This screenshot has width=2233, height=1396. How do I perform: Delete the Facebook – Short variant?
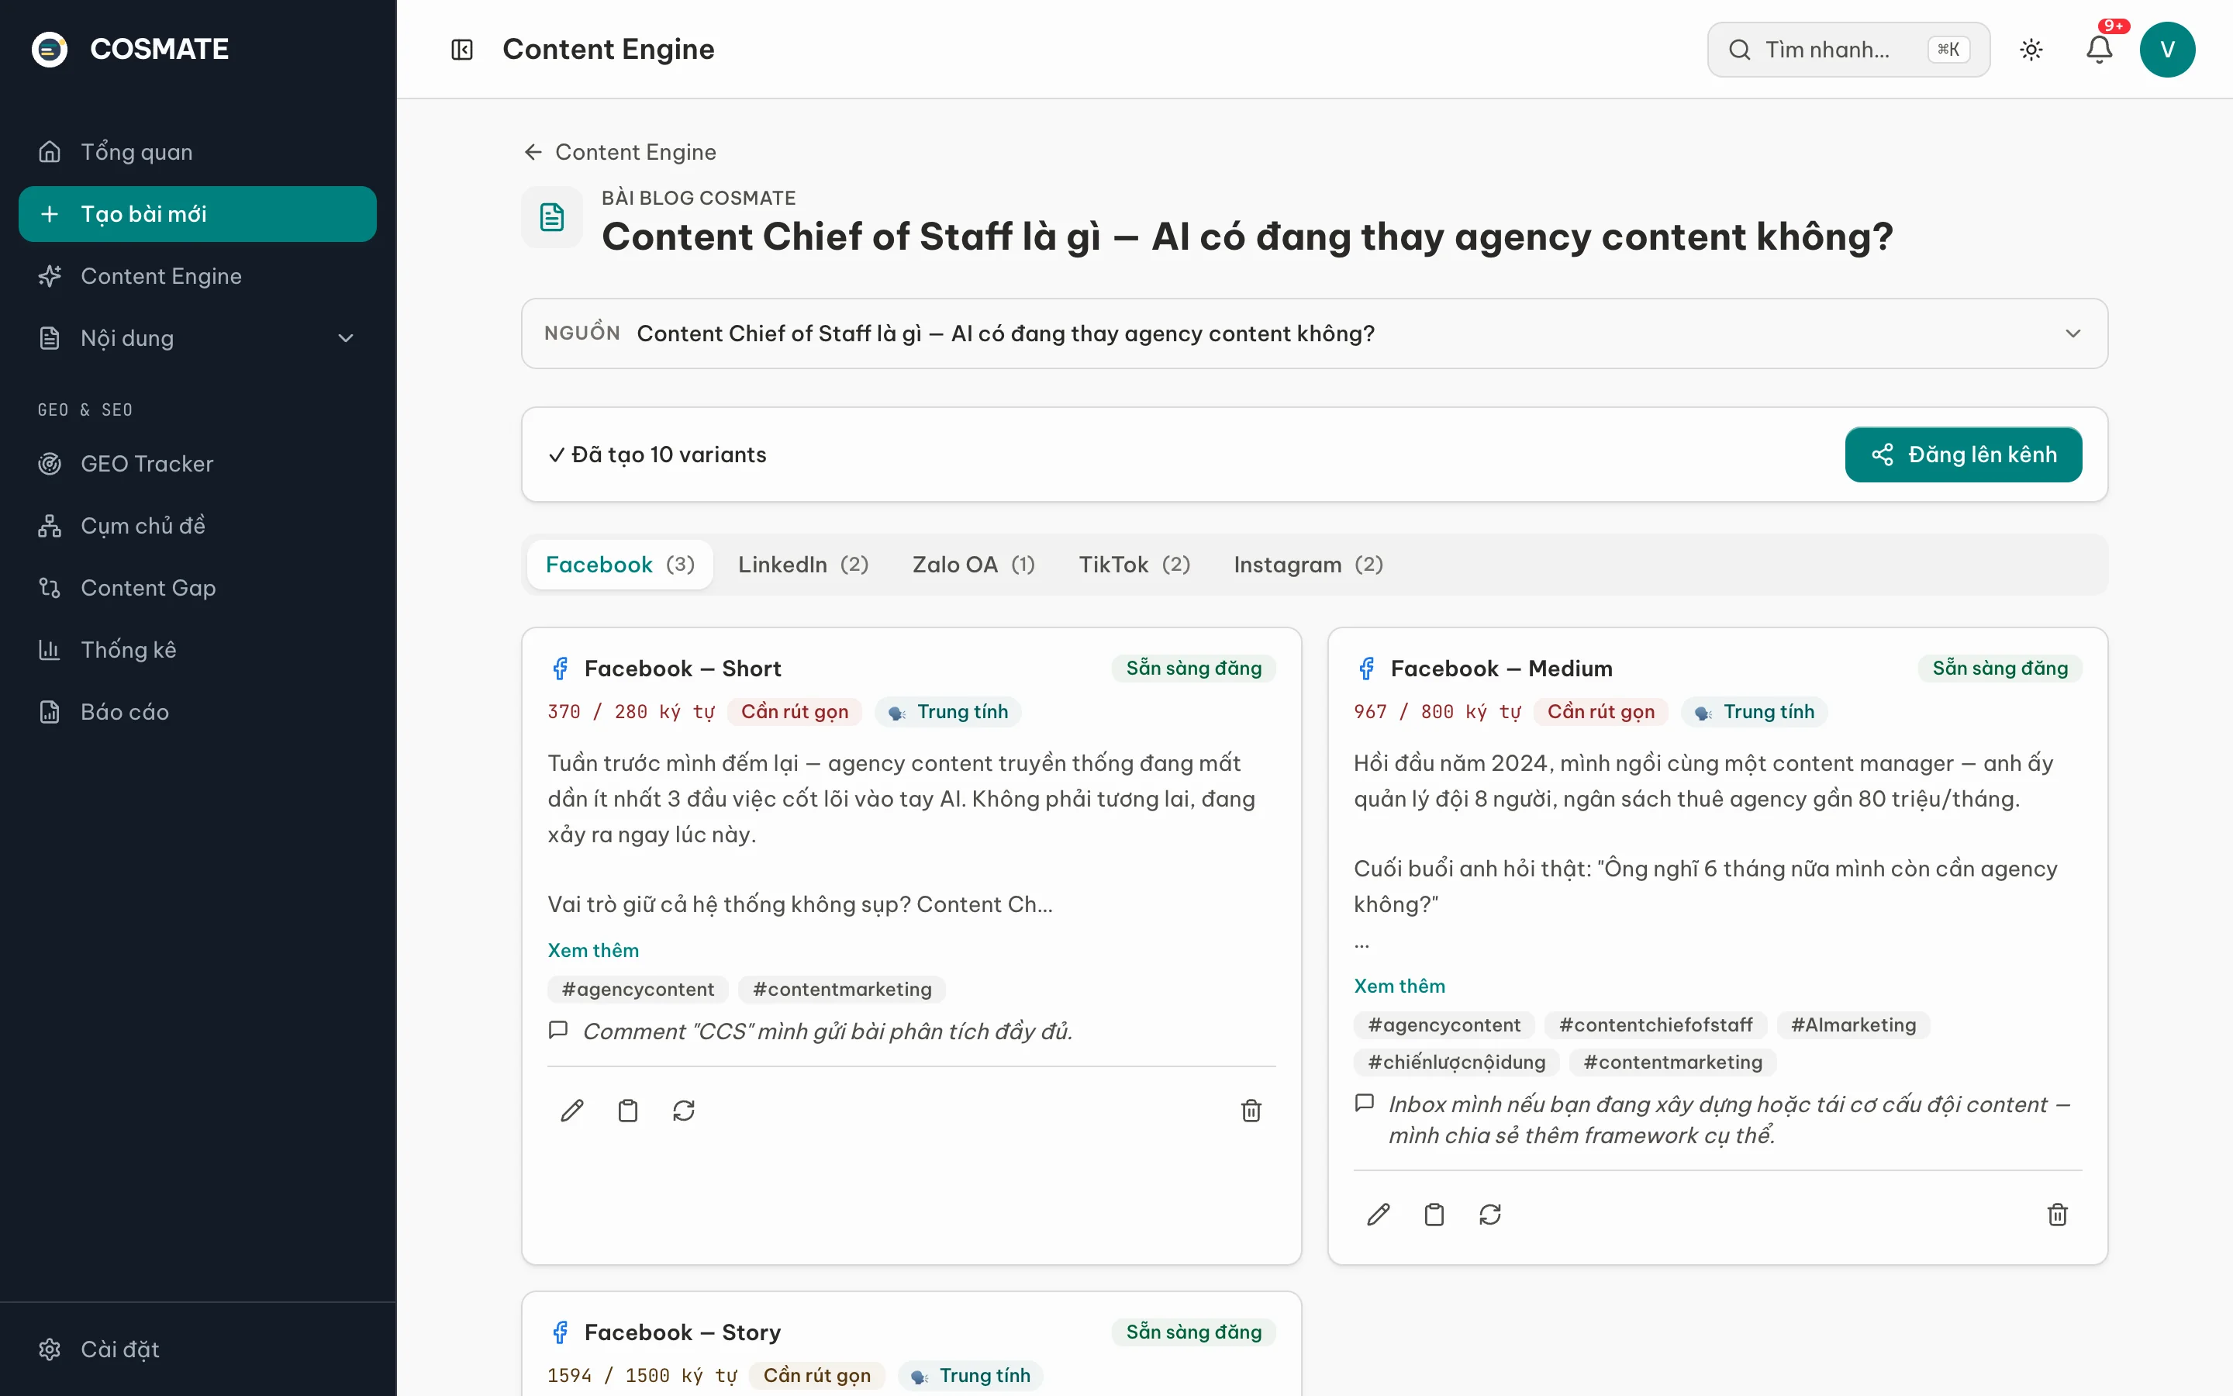click(1251, 1110)
